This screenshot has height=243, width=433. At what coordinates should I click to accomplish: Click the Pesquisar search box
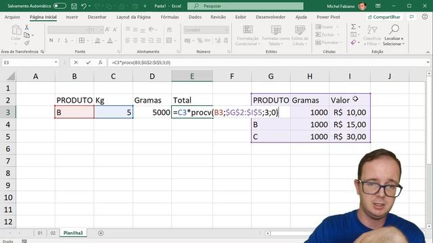click(x=245, y=6)
